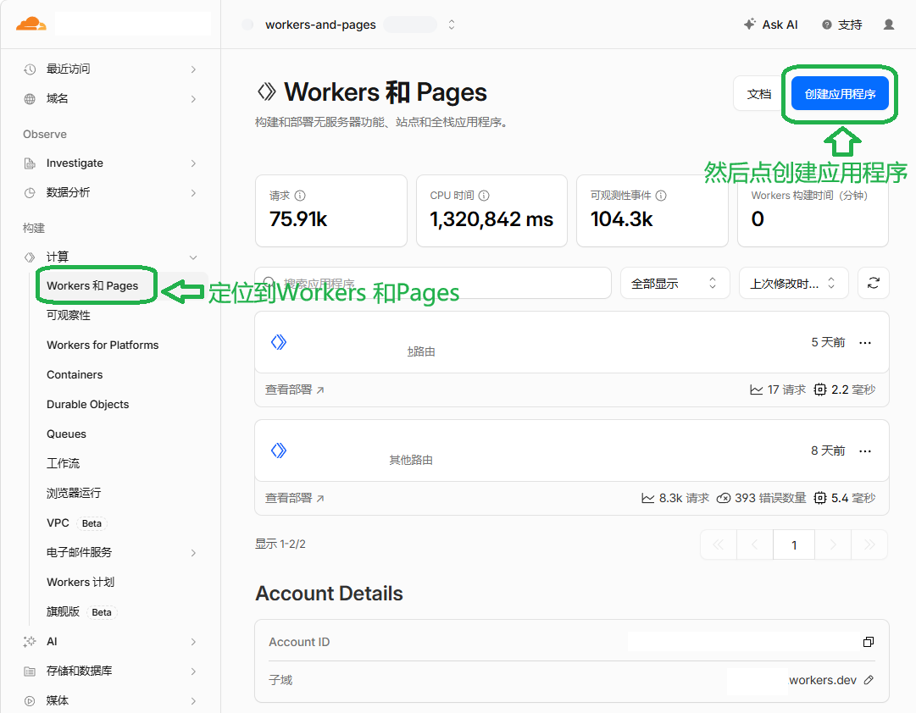This screenshot has width=916, height=713.
Task: Expand the 最近访问 menu chevron
Action: (x=193, y=69)
